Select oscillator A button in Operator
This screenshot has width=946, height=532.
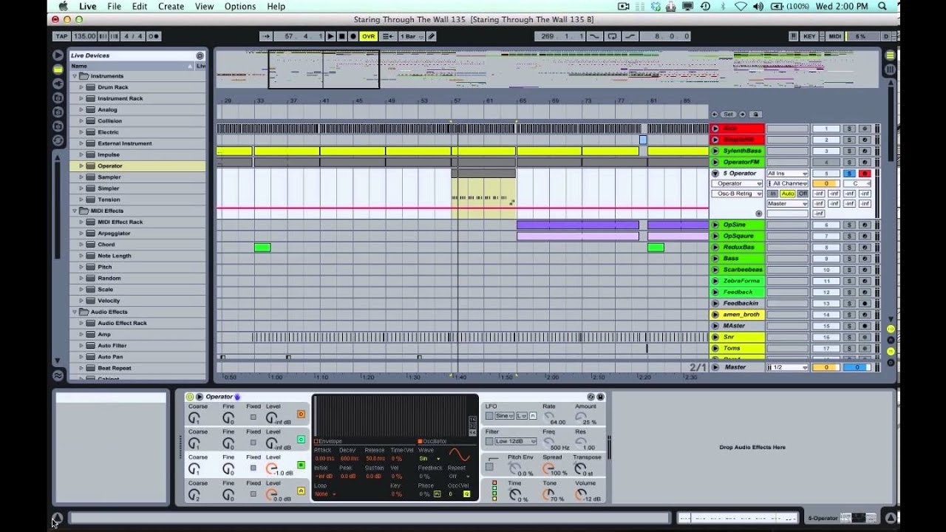[301, 490]
